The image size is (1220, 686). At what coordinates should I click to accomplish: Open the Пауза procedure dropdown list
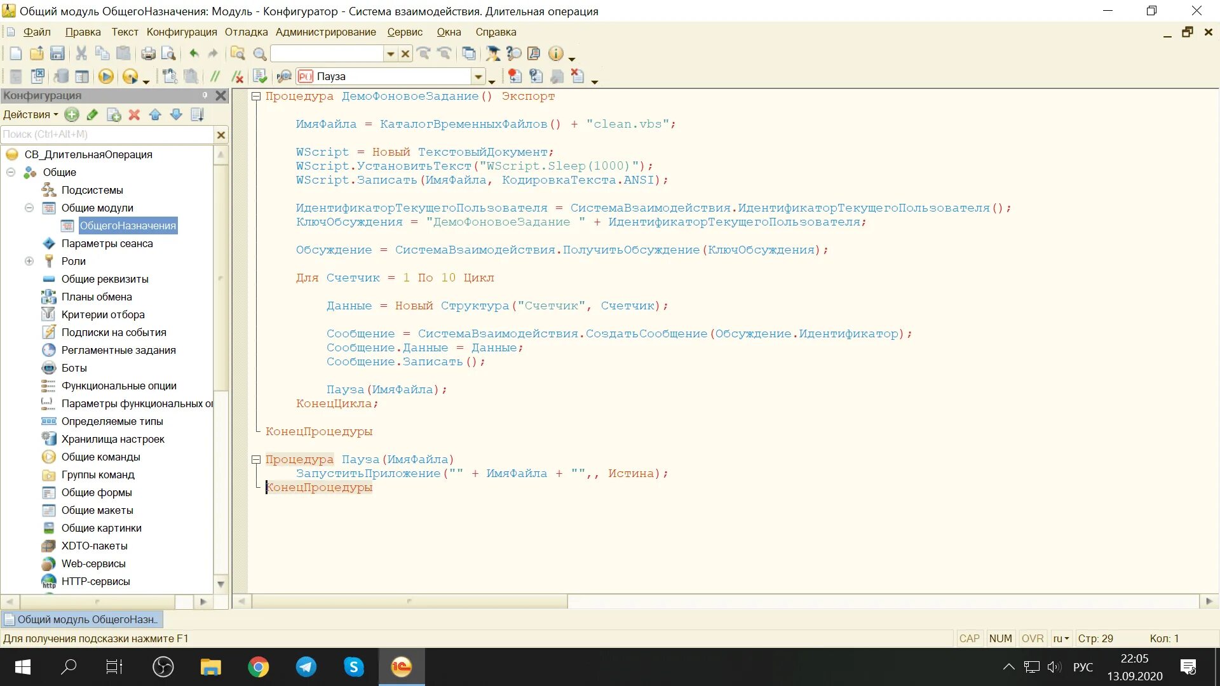pyautogui.click(x=478, y=77)
